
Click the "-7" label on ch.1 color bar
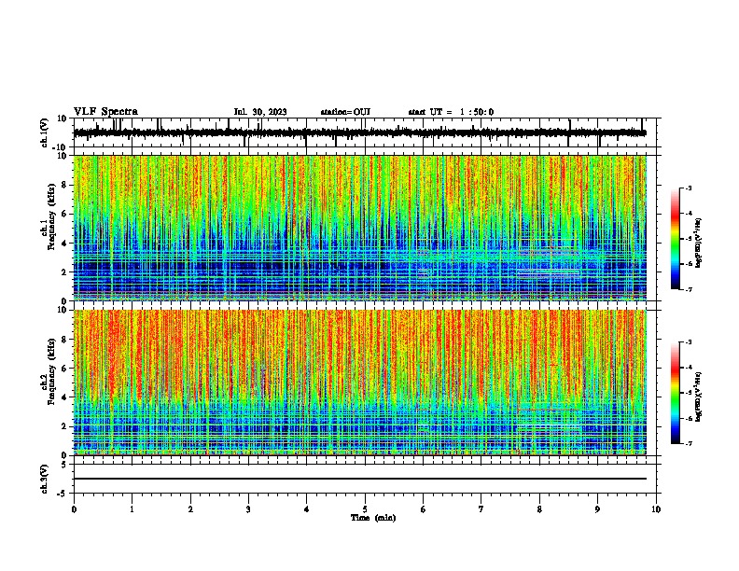pyautogui.click(x=689, y=289)
